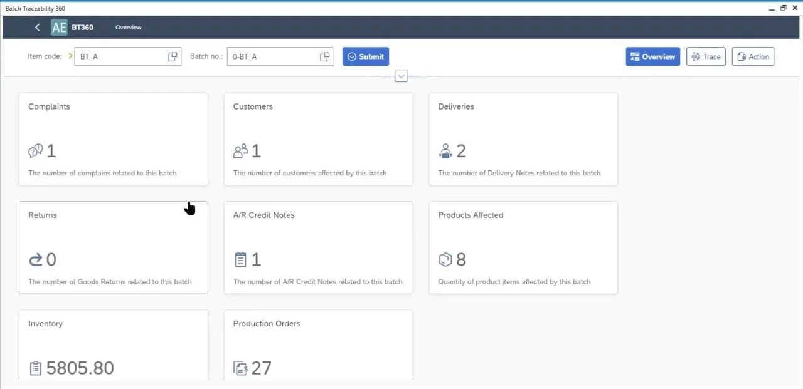Click the Production Orders count 27
Screen dimensions: 803x389
[262, 368]
